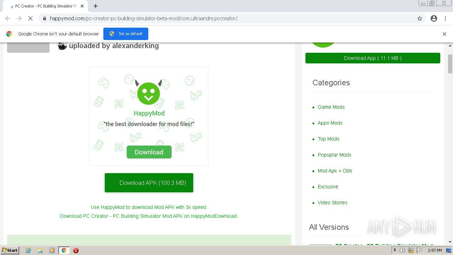
Task: Open Internet Explorer from the taskbar
Action: click(28, 250)
